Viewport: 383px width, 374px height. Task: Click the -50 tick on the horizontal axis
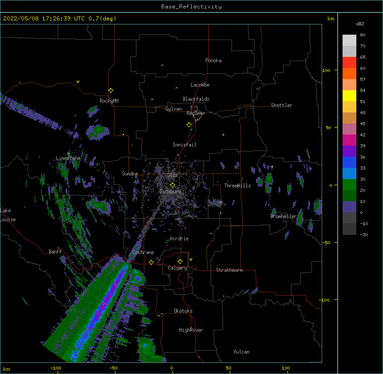tap(113, 368)
